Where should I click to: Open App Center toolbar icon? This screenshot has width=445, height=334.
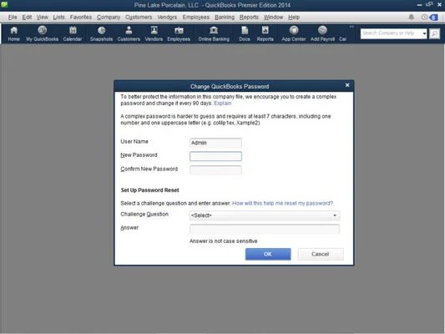point(294,33)
